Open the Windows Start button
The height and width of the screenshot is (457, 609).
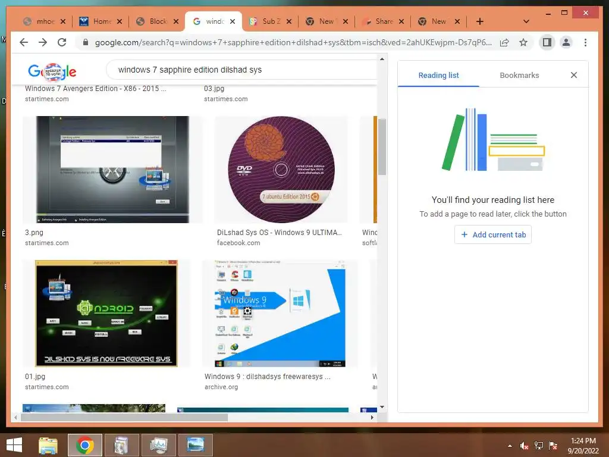(14, 445)
